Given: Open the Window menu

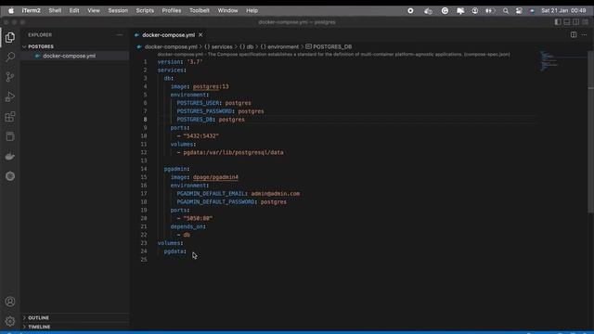Looking at the screenshot, I should click(227, 10).
